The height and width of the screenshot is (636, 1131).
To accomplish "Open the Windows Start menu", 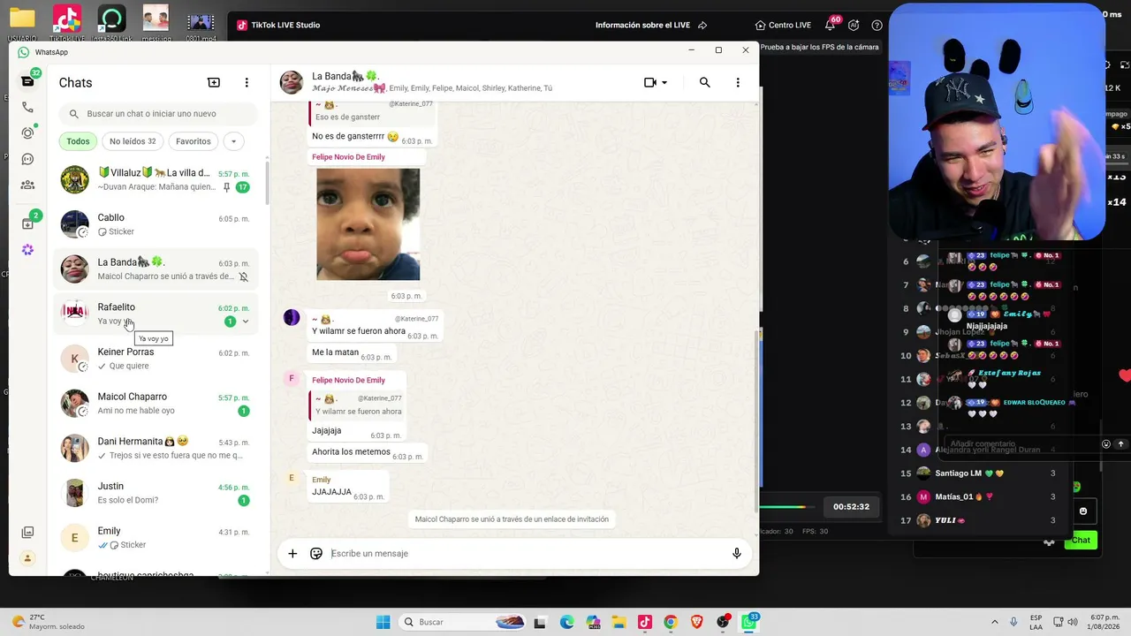I will (x=383, y=622).
